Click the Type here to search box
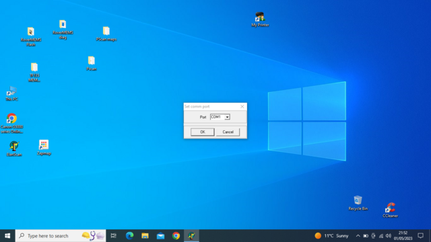Viewport: 431px width, 242px height. (x=61, y=236)
